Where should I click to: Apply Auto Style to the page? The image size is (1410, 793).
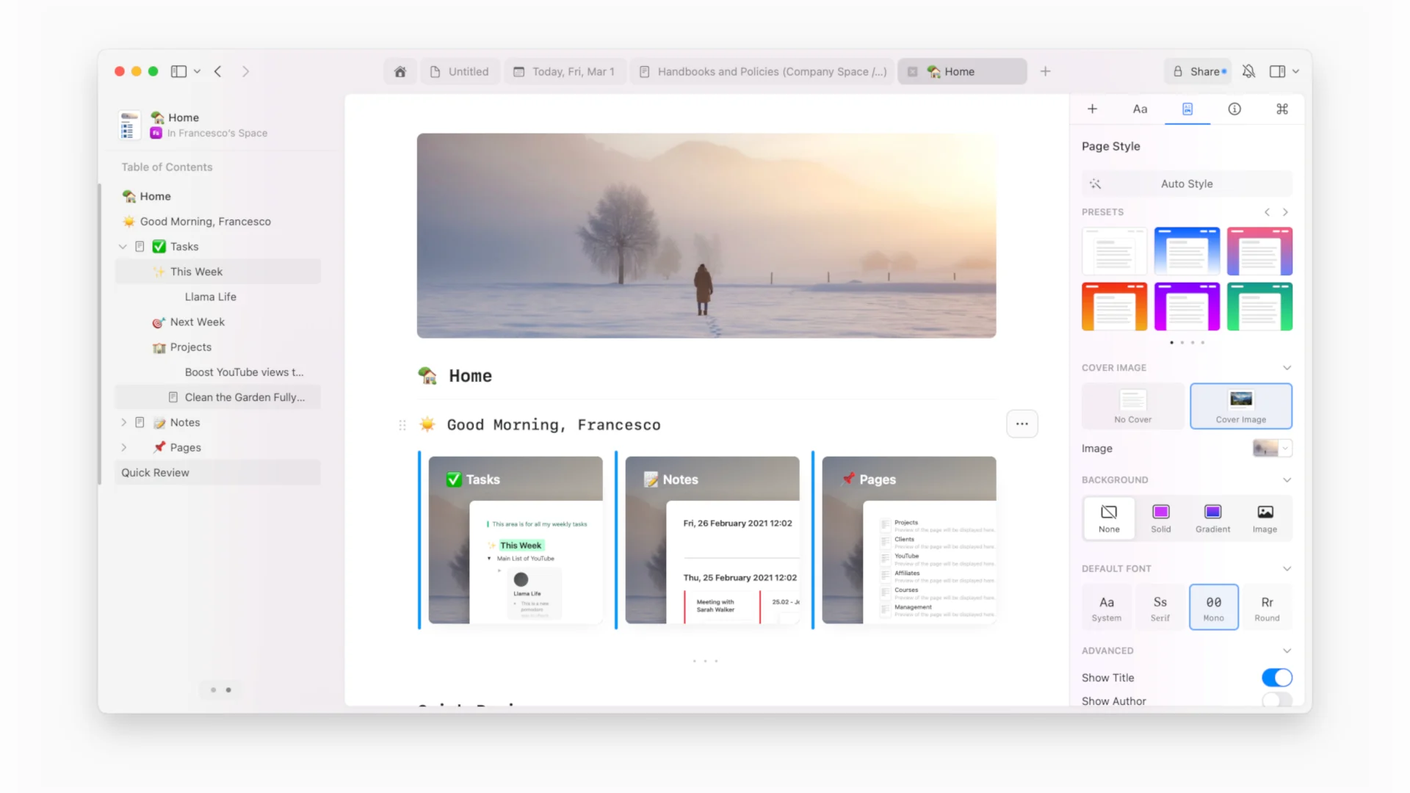pyautogui.click(x=1186, y=184)
